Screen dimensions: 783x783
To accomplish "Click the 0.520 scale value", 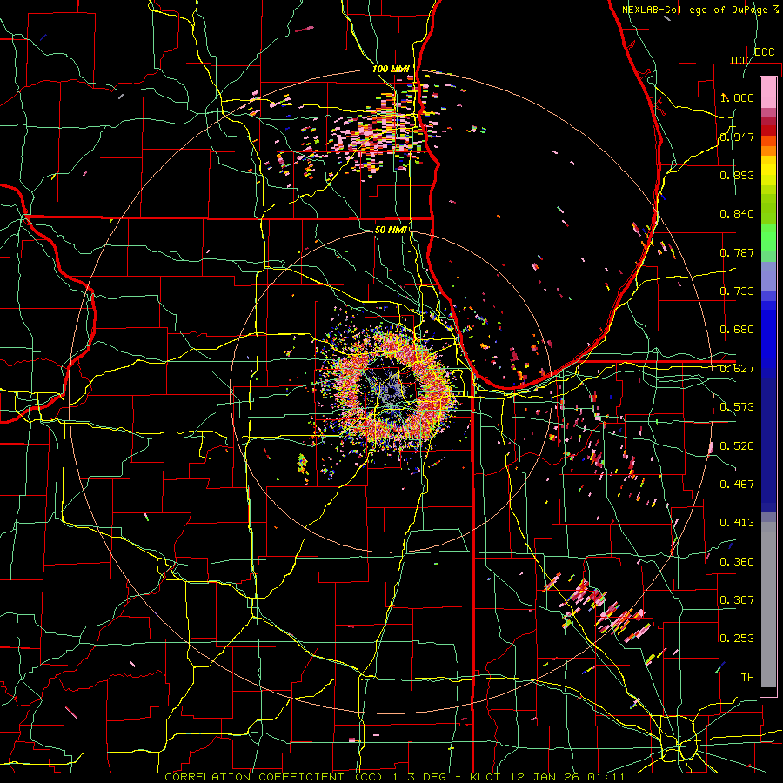I will [737, 445].
